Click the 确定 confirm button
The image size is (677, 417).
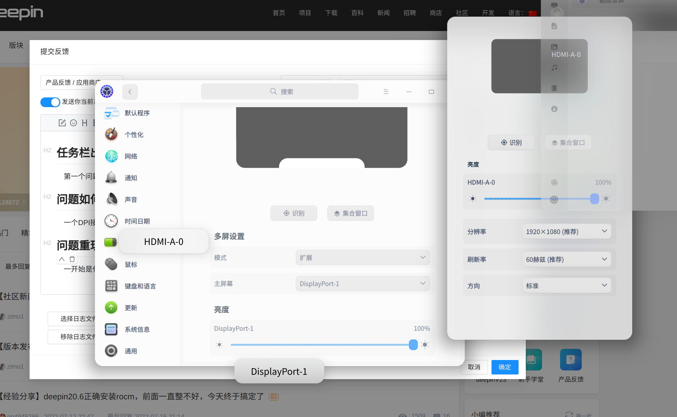pos(505,367)
